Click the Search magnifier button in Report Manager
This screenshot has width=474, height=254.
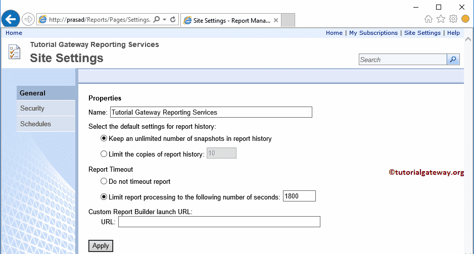pyautogui.click(x=453, y=60)
